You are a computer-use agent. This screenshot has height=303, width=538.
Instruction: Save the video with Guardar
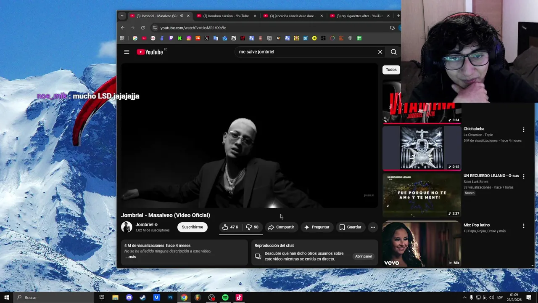350,227
